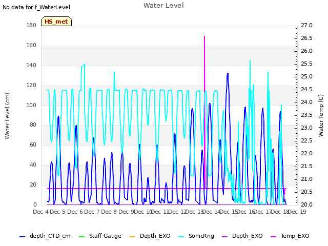This screenshot has height=246, width=328.
Task: Click the blue depth_CTD_cm legend swatch
Action: coord(22,237)
